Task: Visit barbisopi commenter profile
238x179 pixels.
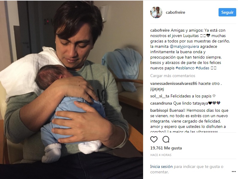Action: point(159,111)
